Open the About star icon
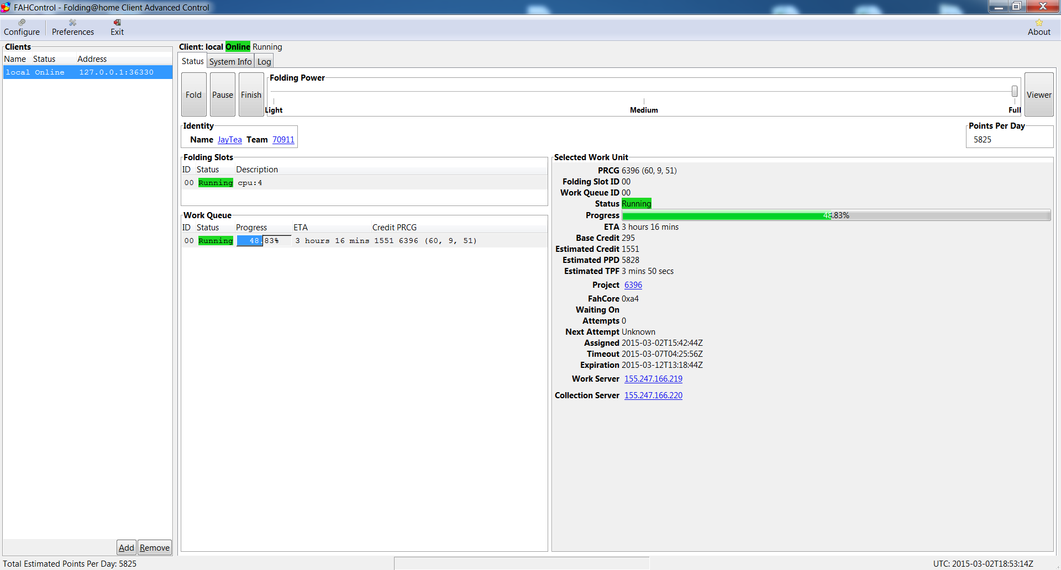 [x=1039, y=28]
